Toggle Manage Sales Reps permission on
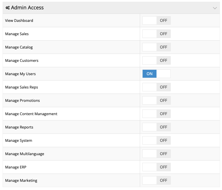The width and height of the screenshot is (222, 190). coord(156,87)
